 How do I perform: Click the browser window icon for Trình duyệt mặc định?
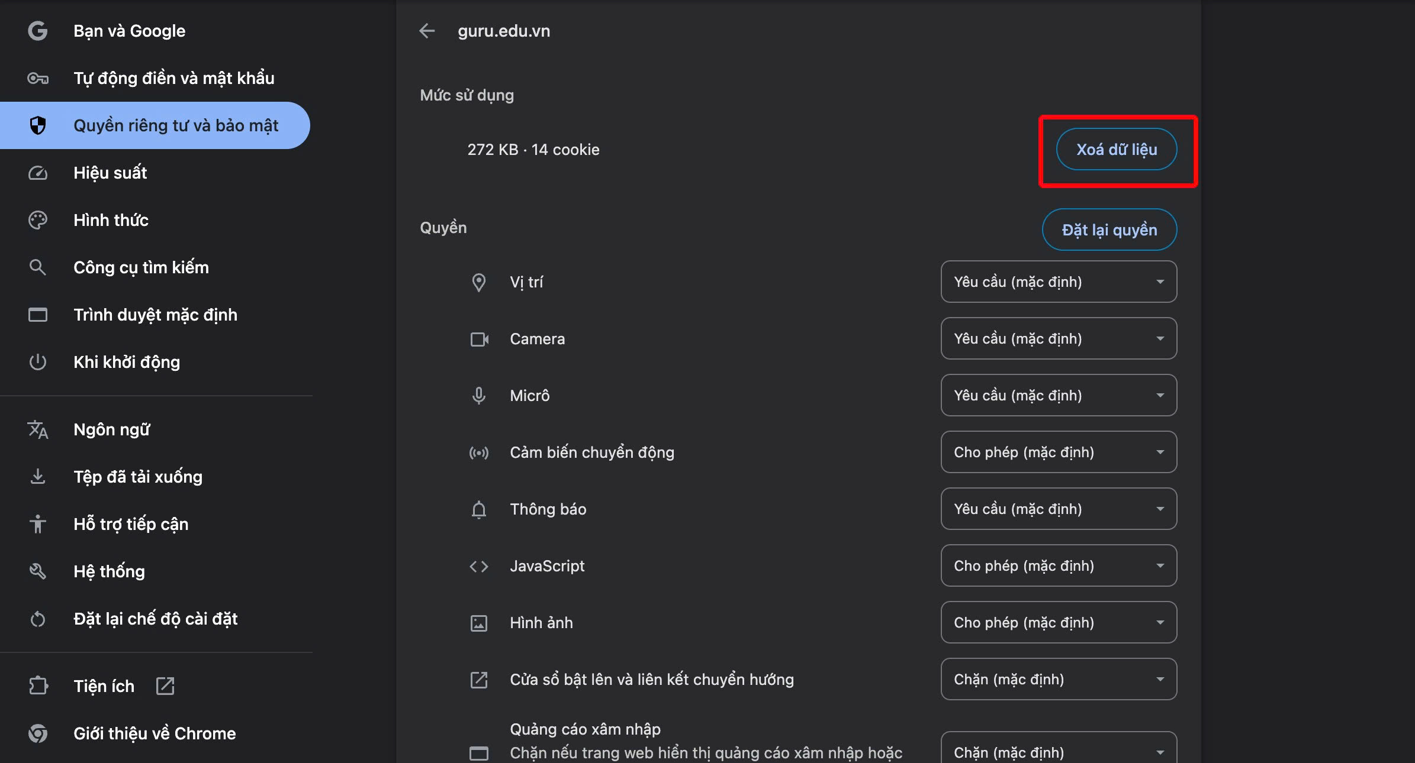click(x=38, y=315)
